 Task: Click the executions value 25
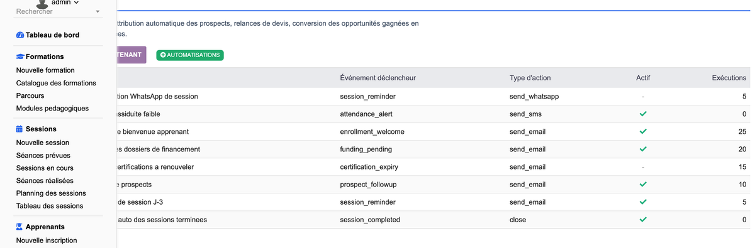tap(742, 132)
